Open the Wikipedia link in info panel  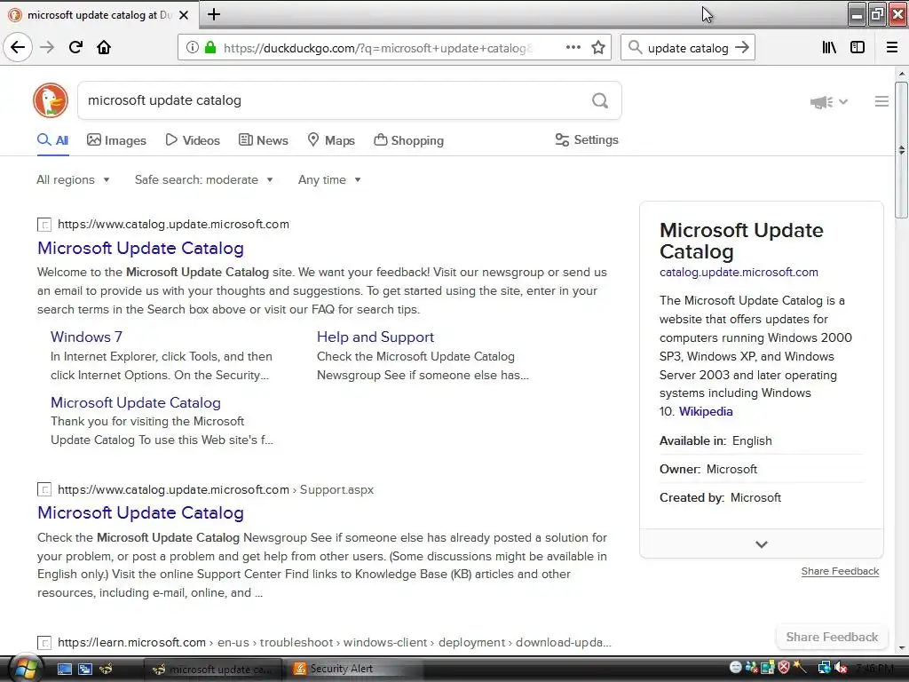point(706,411)
